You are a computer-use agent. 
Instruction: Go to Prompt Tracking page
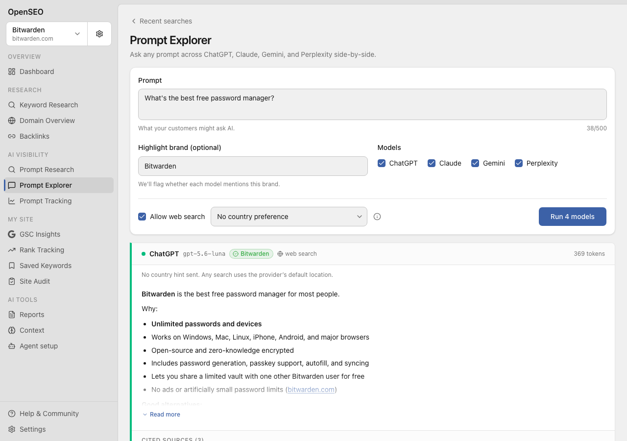click(59, 201)
